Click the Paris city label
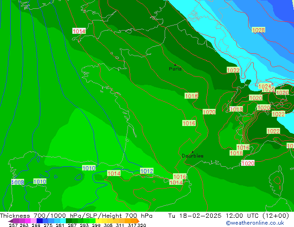 pos(175,69)
